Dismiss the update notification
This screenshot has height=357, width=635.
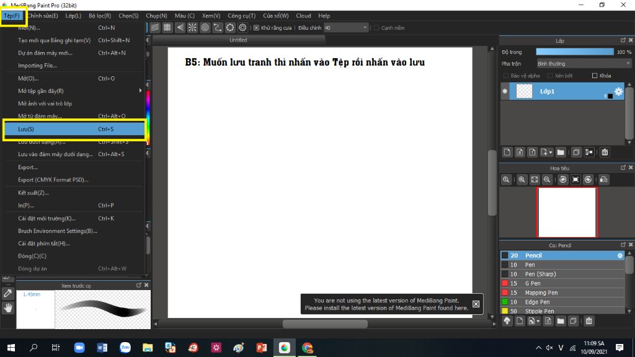coord(476,304)
